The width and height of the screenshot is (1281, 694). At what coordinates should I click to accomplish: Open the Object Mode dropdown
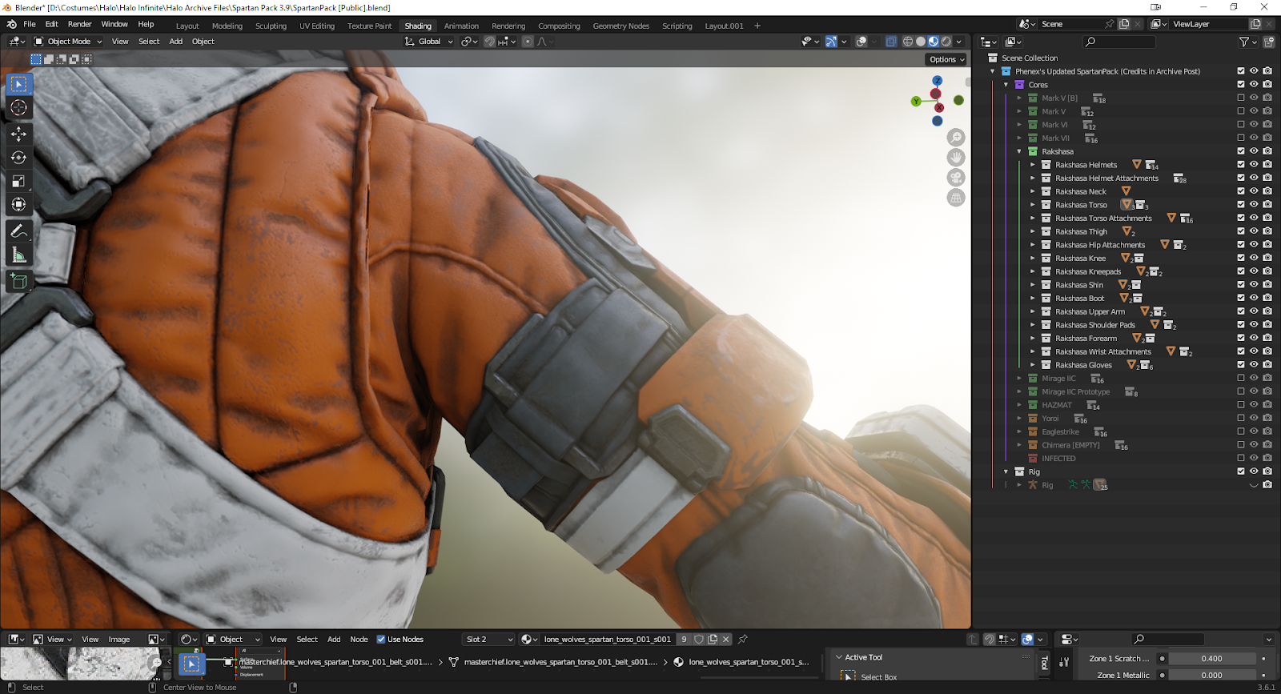68,42
